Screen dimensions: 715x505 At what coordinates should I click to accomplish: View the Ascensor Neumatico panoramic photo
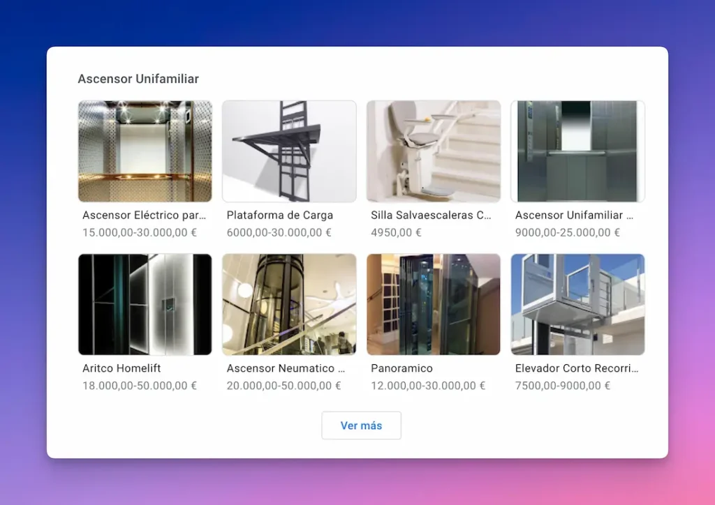[289, 304]
